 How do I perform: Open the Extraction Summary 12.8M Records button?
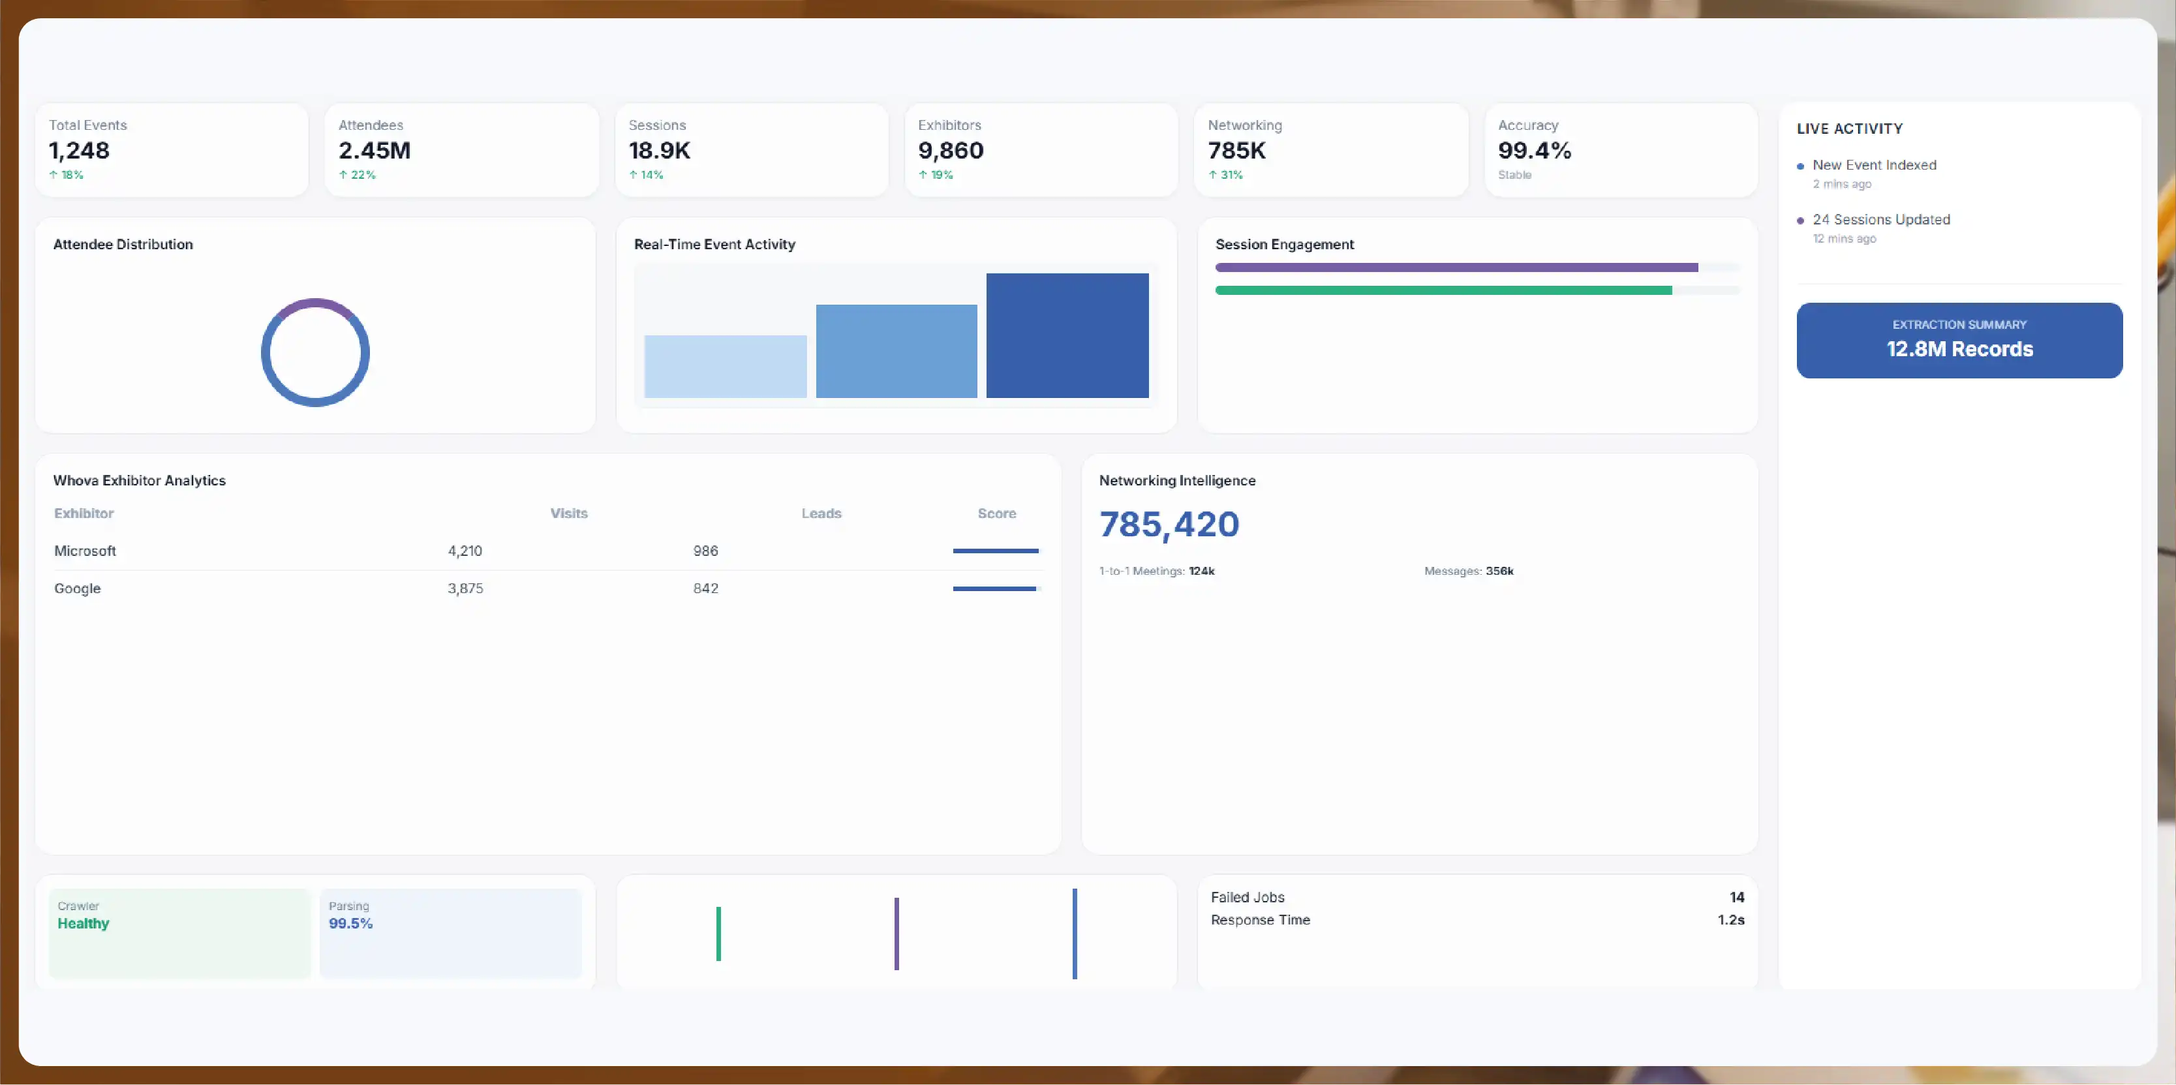[x=1959, y=341]
